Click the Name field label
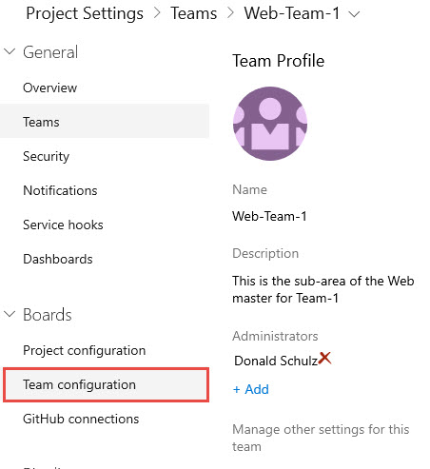Screen dimensions: 430x469 click(x=249, y=189)
